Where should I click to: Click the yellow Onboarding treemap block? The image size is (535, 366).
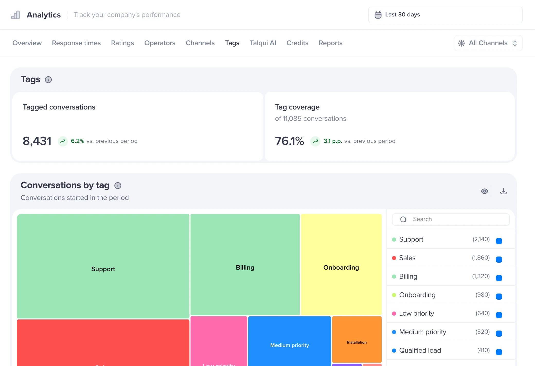pyautogui.click(x=341, y=264)
